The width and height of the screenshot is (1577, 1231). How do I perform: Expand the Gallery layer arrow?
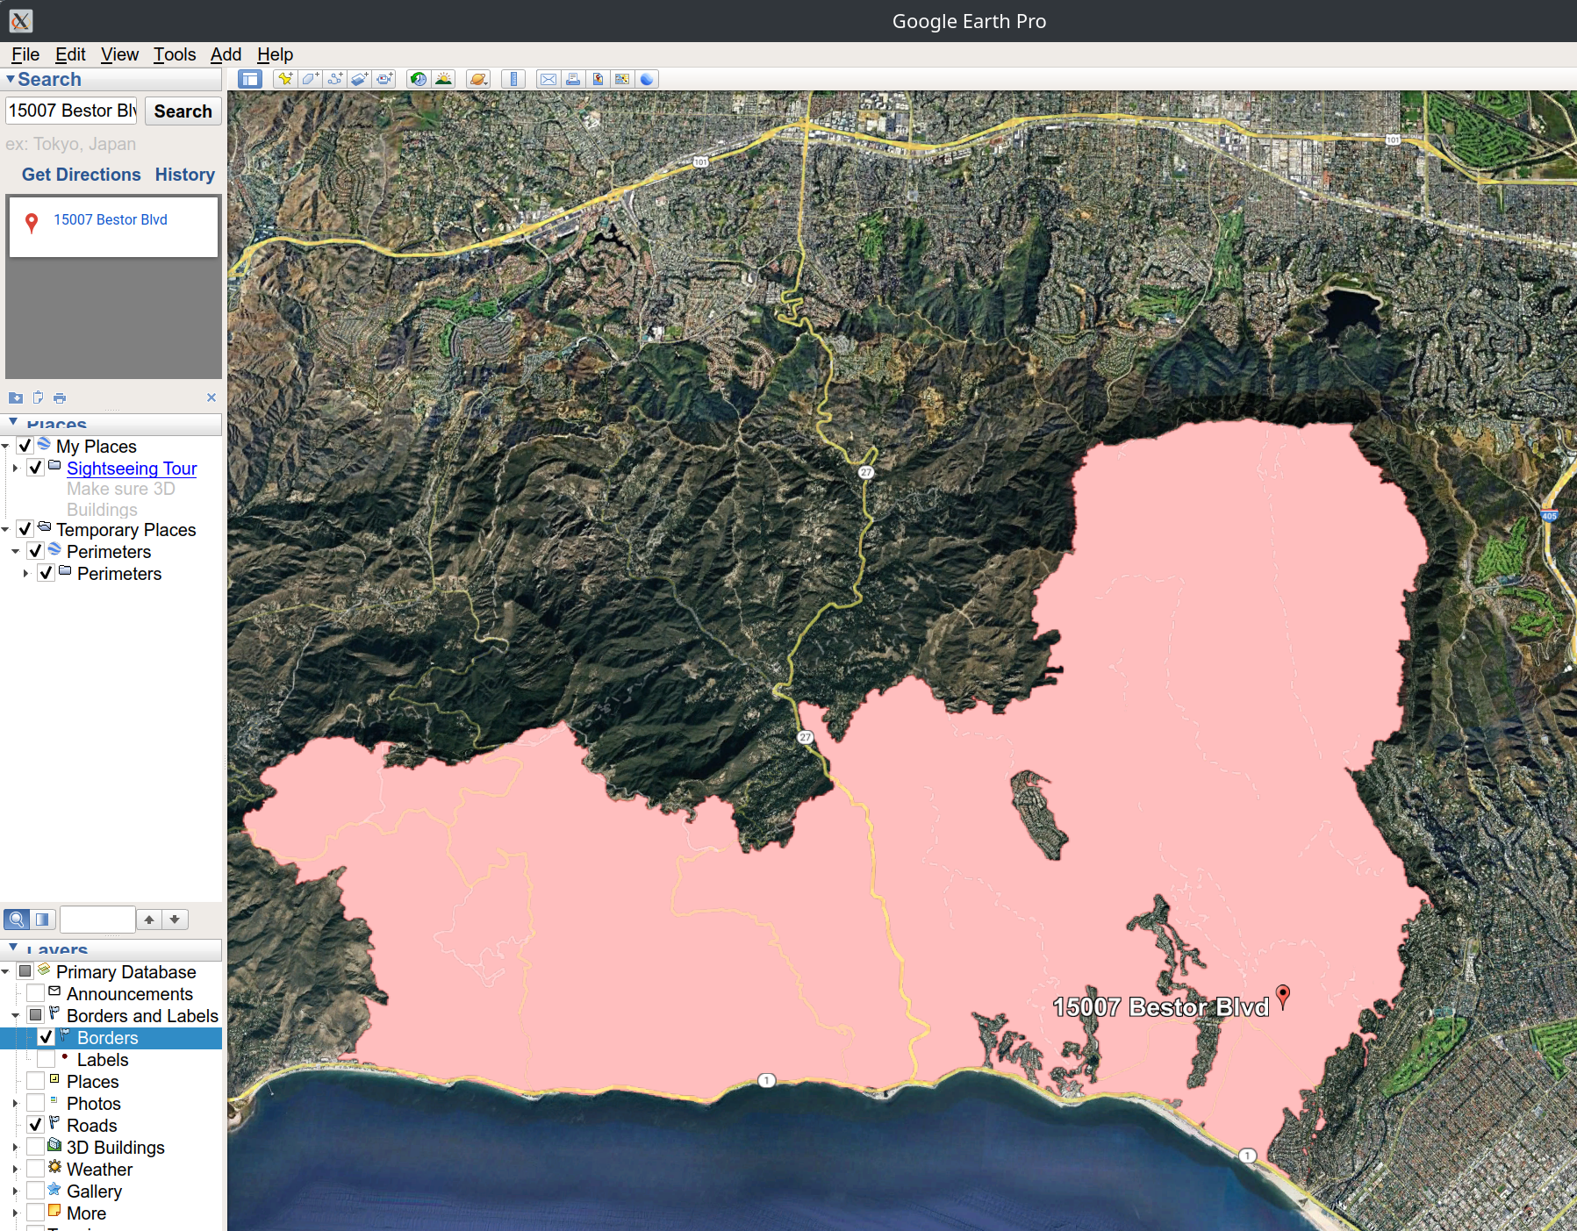(15, 1192)
